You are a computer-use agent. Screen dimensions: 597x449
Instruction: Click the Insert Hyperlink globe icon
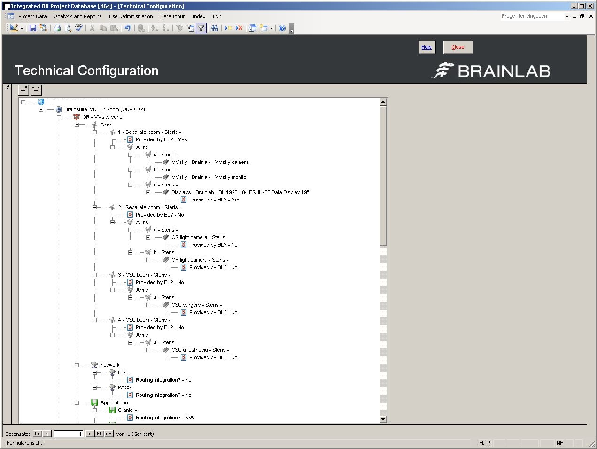tap(141, 28)
